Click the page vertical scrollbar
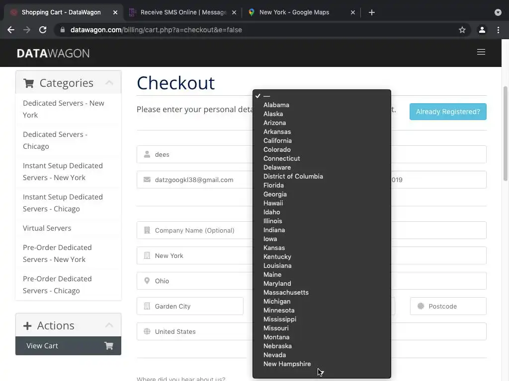The image size is (509, 381). pyautogui.click(x=506, y=134)
